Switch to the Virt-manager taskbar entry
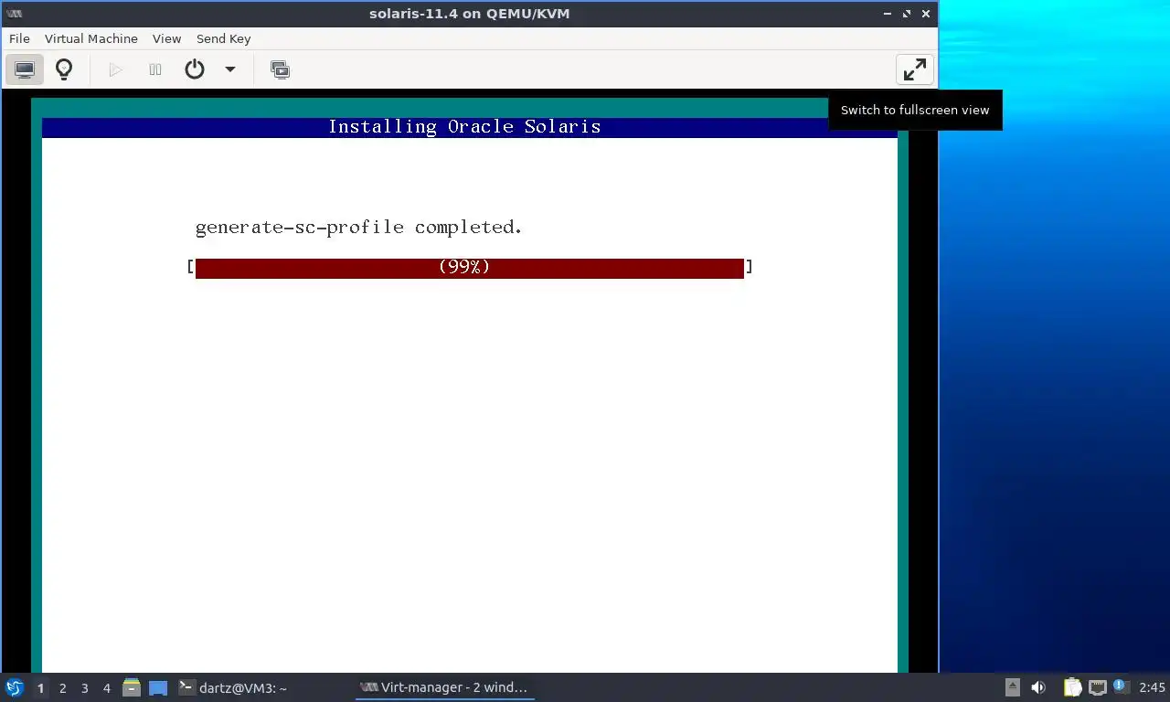 (x=445, y=687)
